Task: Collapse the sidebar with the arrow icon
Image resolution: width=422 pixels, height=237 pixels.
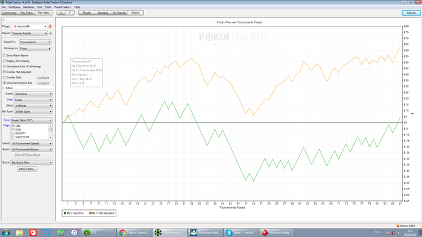Action: (3, 20)
